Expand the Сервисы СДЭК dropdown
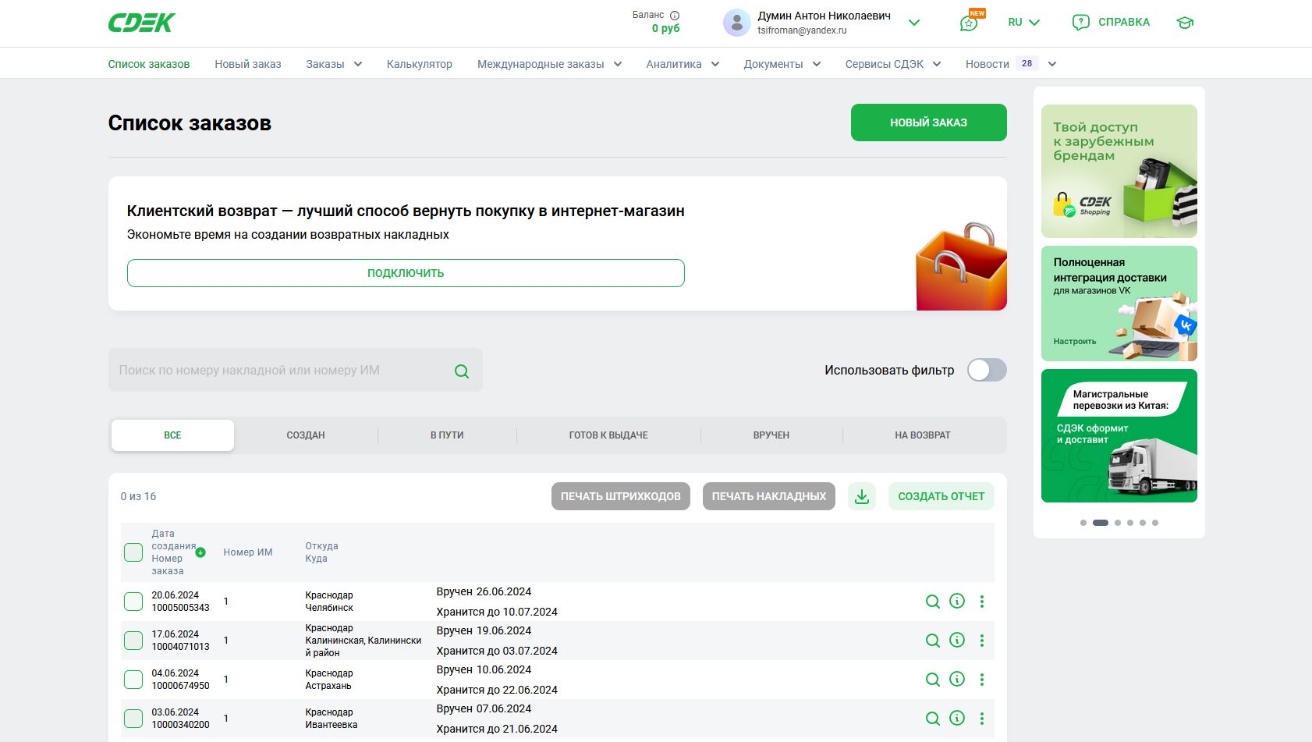Image resolution: width=1312 pixels, height=742 pixels. (893, 64)
